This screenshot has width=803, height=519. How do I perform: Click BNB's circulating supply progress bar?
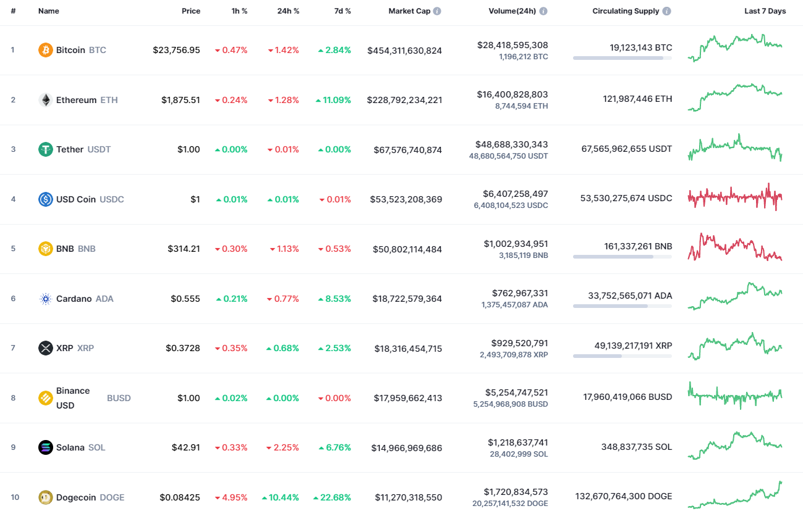pyautogui.click(x=622, y=256)
